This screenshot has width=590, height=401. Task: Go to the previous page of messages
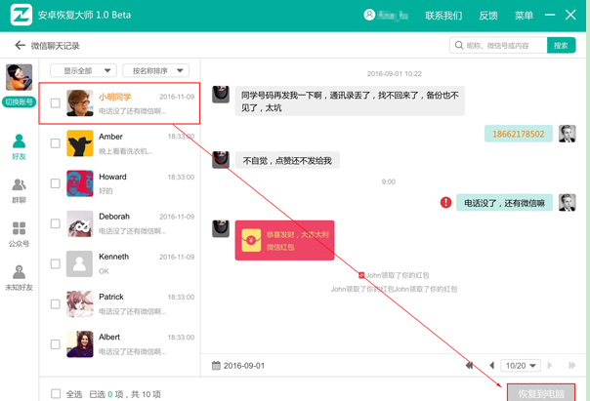[x=491, y=366]
